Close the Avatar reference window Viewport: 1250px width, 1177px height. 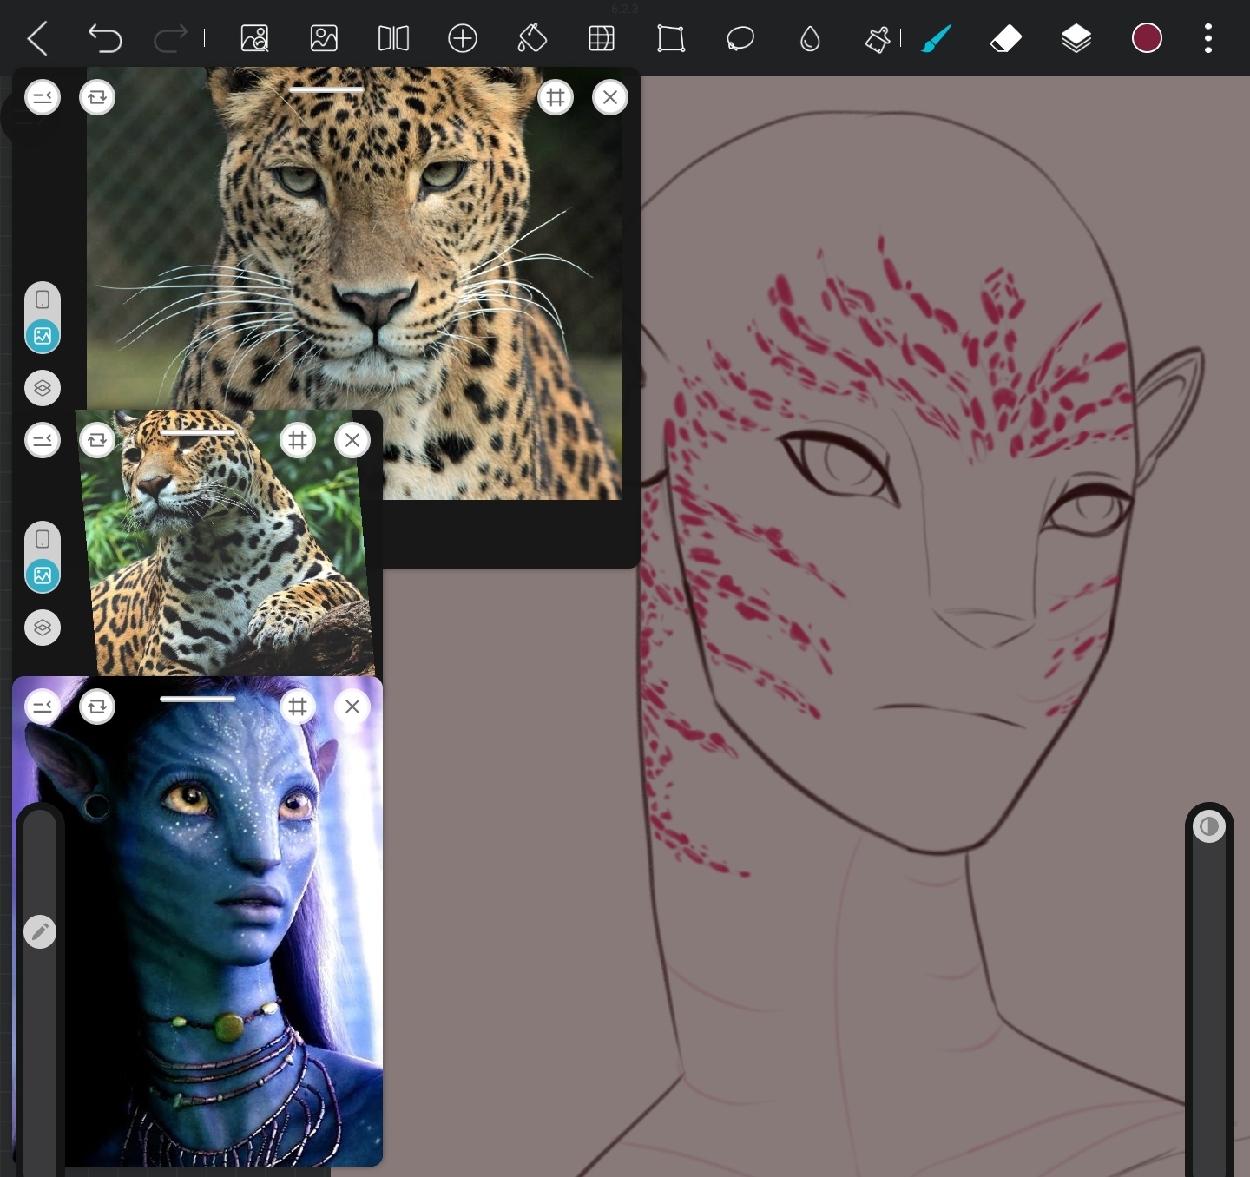(352, 707)
